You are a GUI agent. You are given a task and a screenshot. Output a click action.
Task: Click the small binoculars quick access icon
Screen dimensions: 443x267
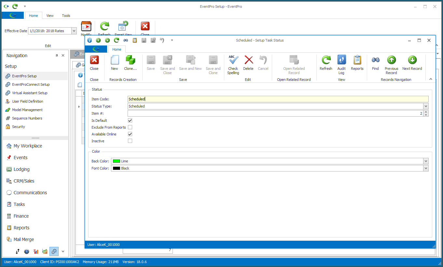pyautogui.click(x=126, y=40)
